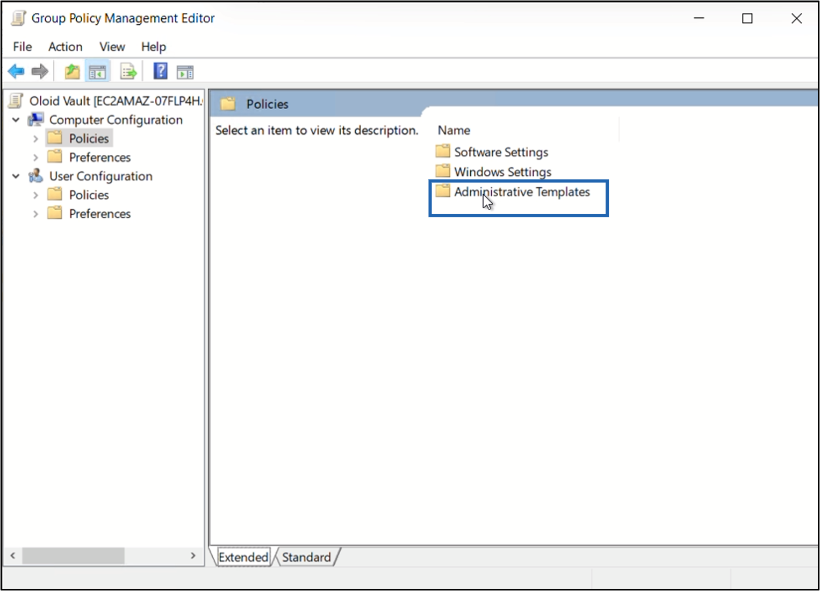Expand Preferences under Computer Configuration

(35, 158)
